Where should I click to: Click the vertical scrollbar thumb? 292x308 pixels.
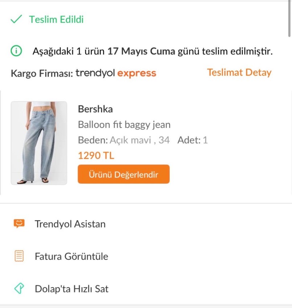click(x=289, y=18)
